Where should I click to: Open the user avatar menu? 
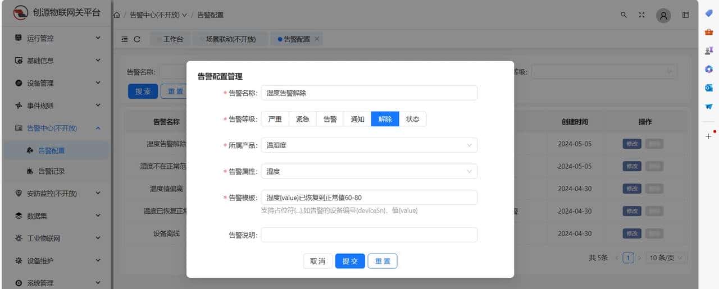point(663,15)
